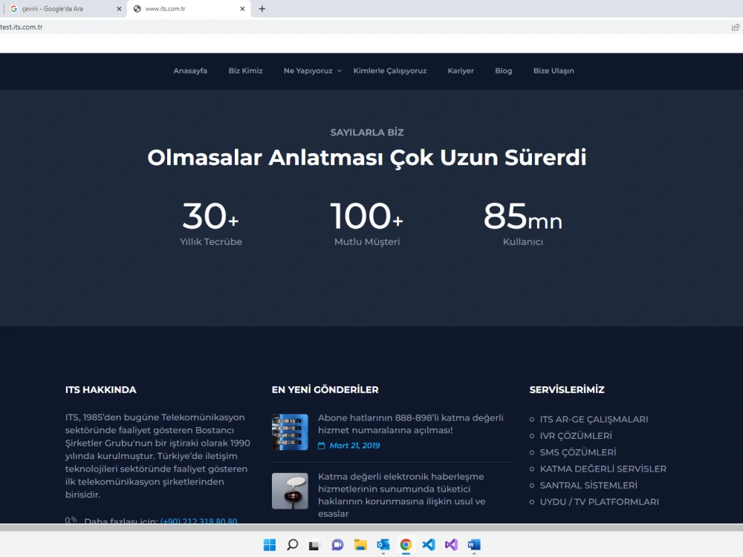Viewport: 743px width, 557px height.
Task: Click Mart 21, 2019 date link
Action: pyautogui.click(x=354, y=445)
